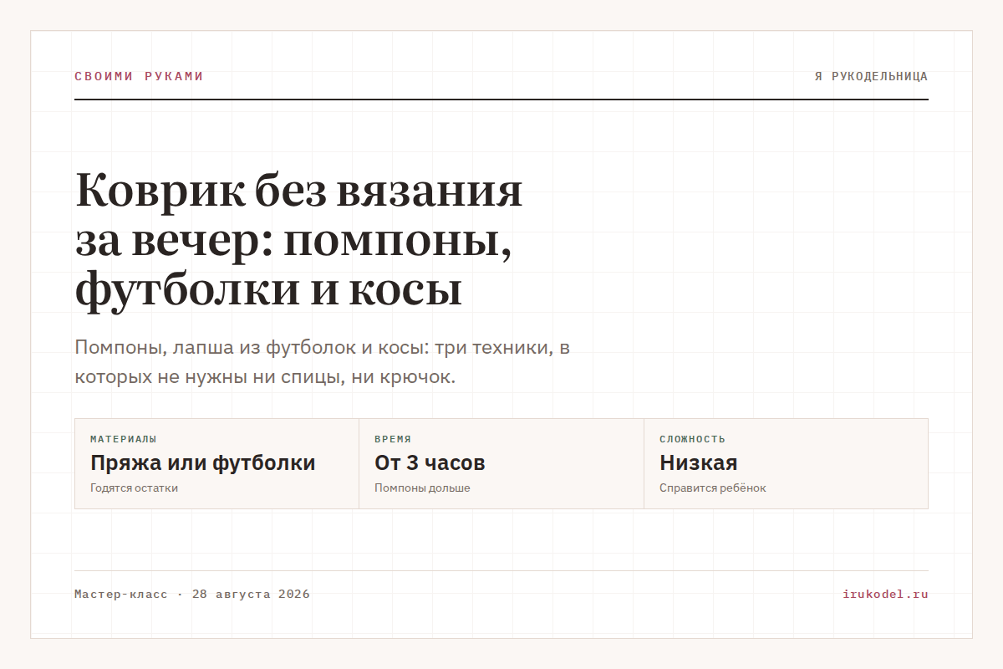Click the "Пряжа или футболки" value
Image resolution: width=1003 pixels, height=669 pixels.
pyautogui.click(x=203, y=462)
